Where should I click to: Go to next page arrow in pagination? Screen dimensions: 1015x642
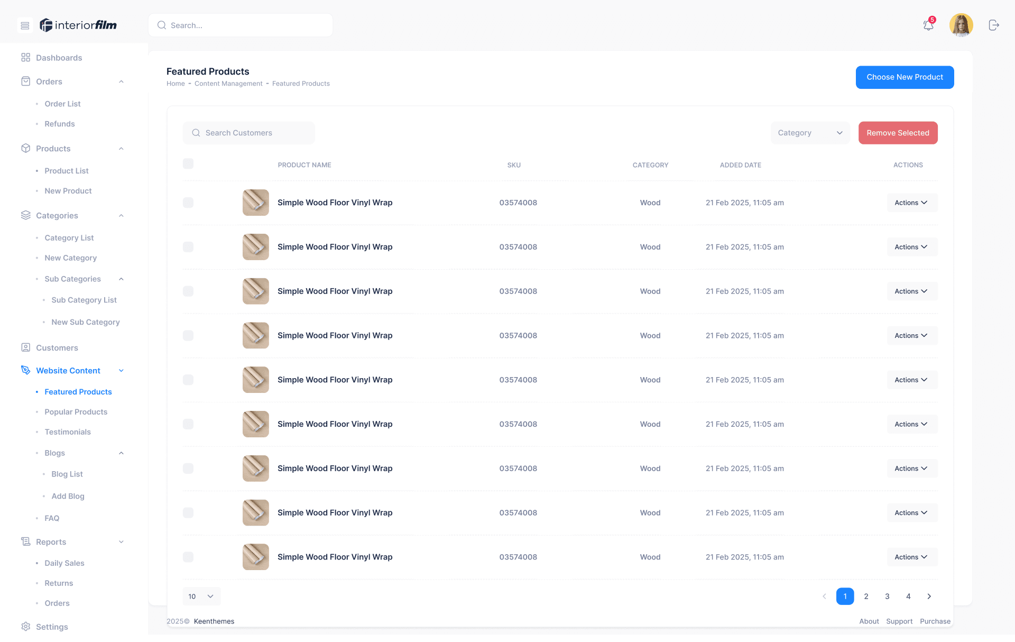coord(929,597)
